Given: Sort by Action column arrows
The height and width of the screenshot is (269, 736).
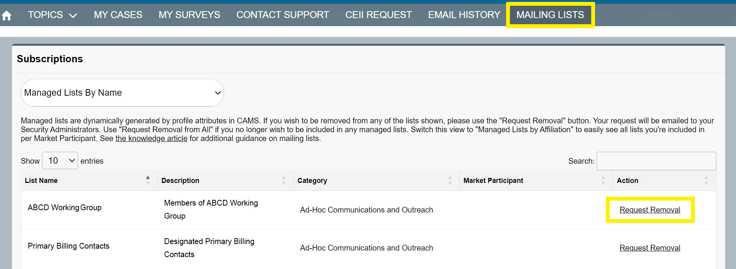Looking at the screenshot, I should click(x=706, y=180).
